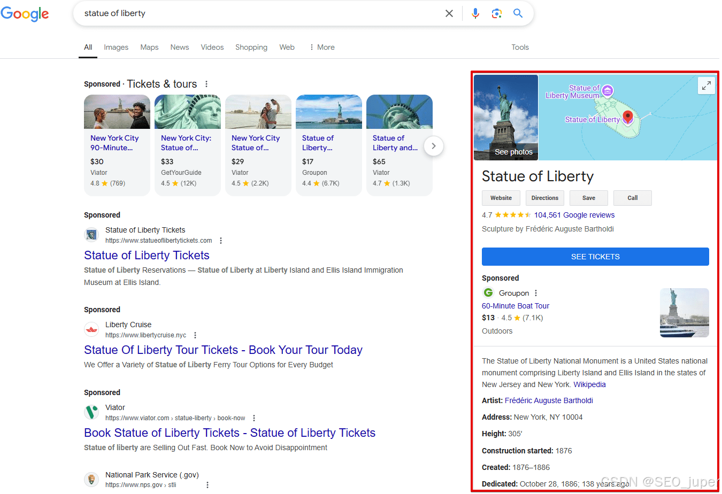Open Book Statue of Liberty Tickets headline link
Viewport: 722px width, 494px height.
click(229, 433)
